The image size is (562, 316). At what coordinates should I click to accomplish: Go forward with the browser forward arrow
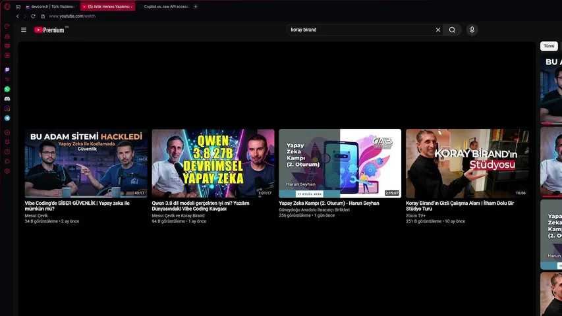point(25,16)
